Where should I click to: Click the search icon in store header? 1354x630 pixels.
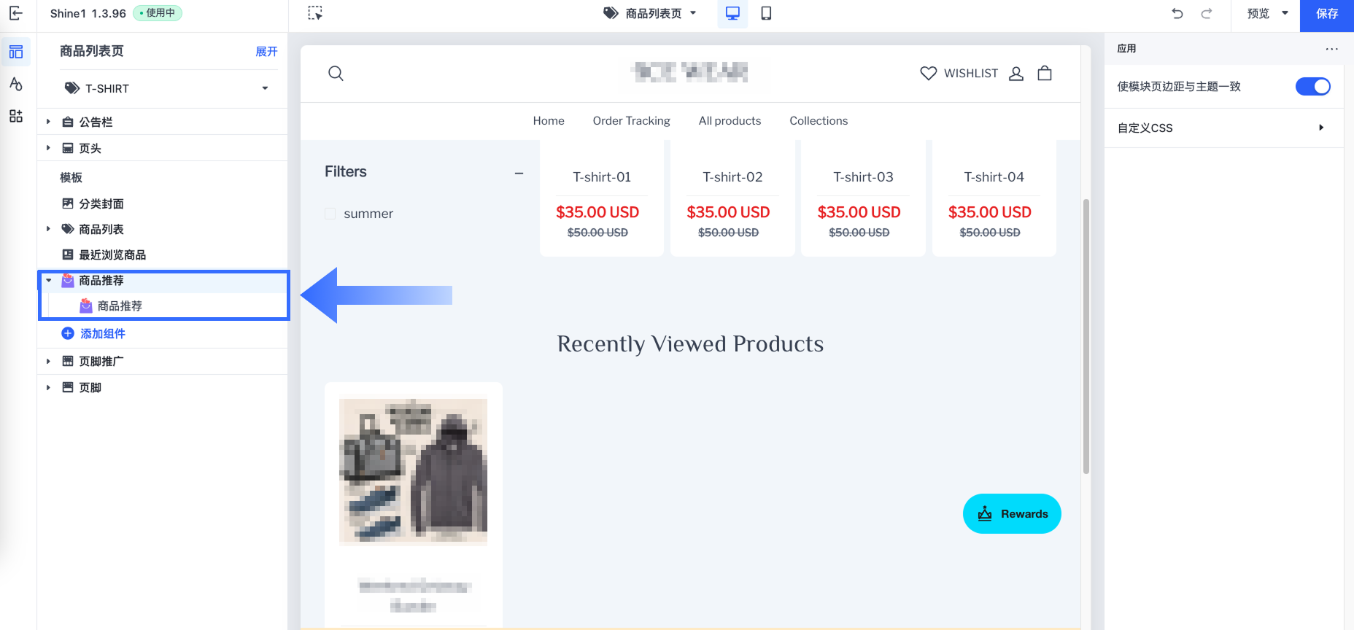(x=336, y=73)
